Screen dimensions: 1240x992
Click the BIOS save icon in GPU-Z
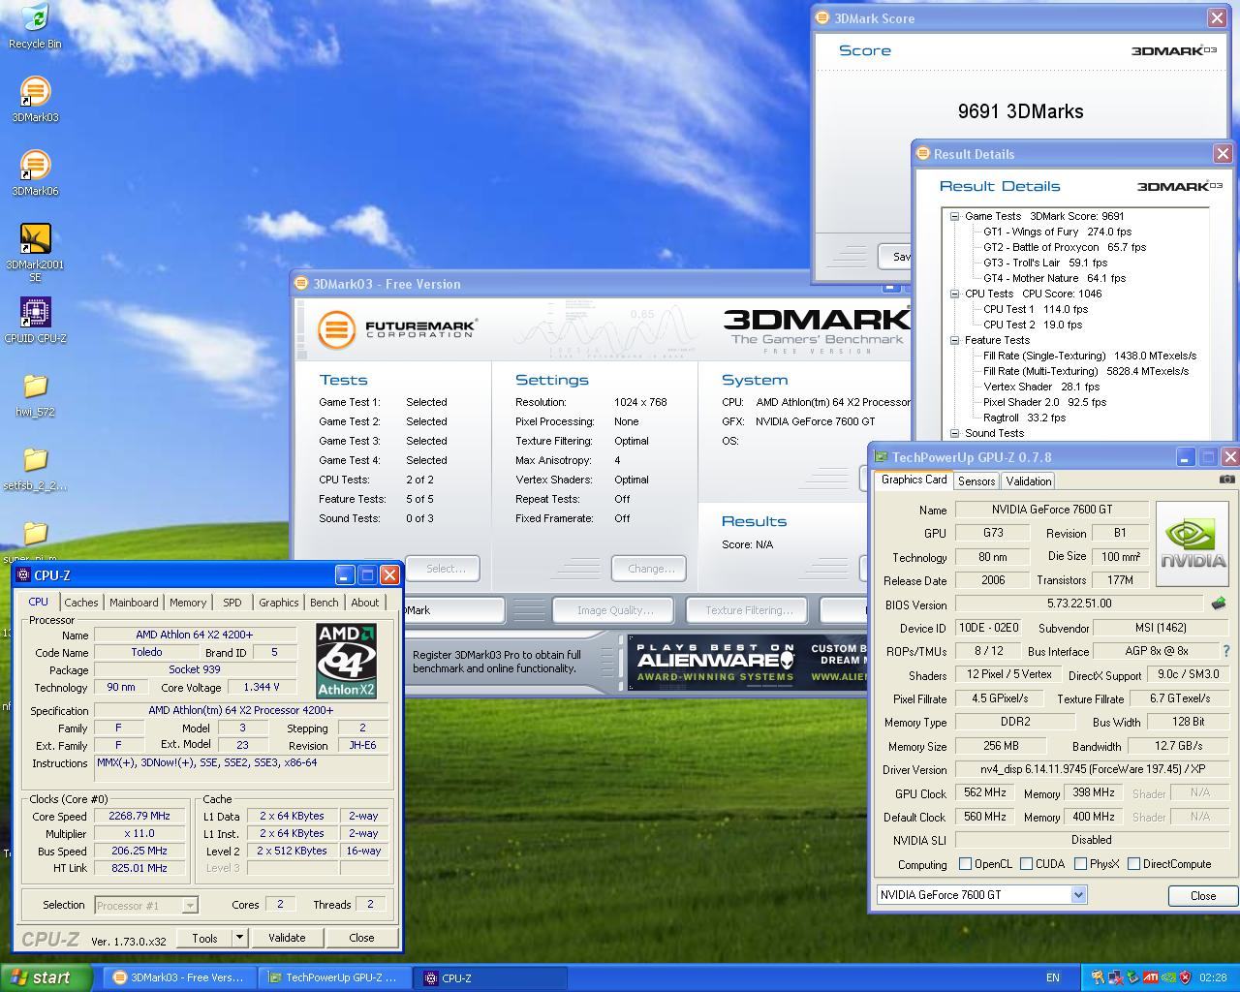coord(1218,604)
